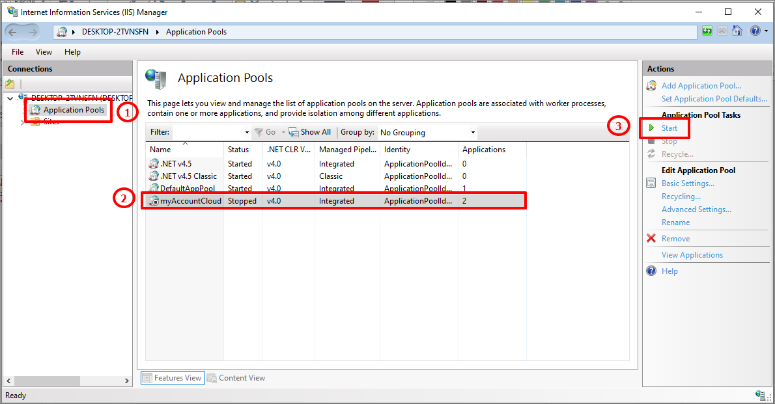Click the stop loading icon in toolbar
The image size is (775, 404).
[722, 31]
